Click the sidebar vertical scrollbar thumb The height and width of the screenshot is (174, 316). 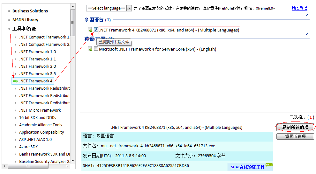click(x=73, y=23)
